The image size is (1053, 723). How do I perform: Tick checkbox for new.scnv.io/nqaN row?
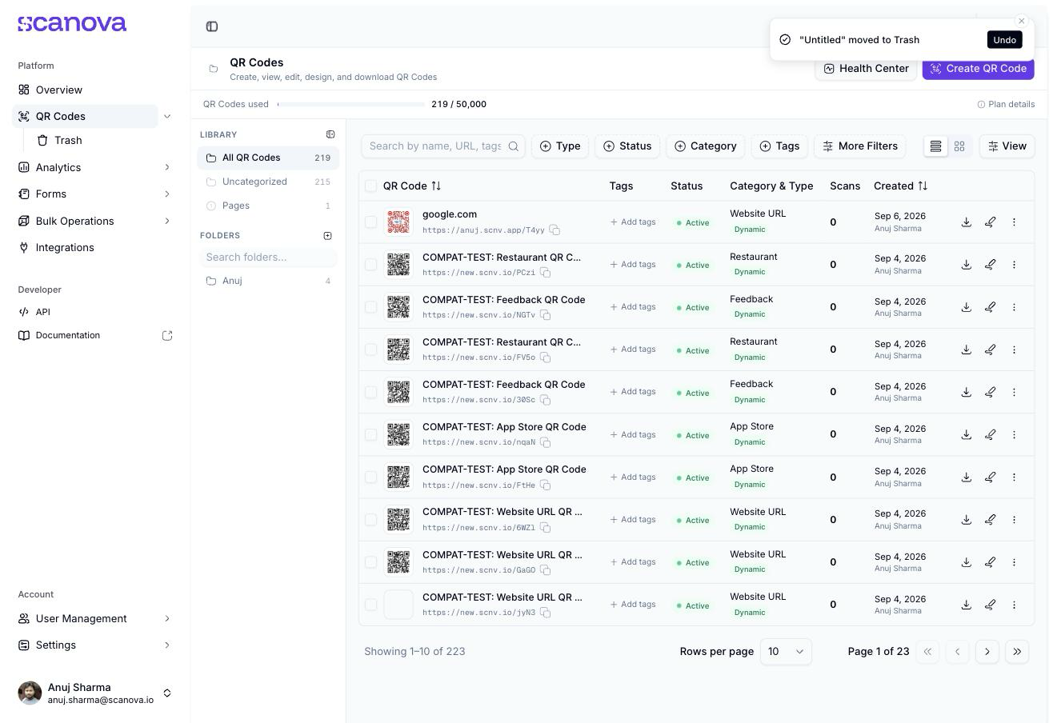[x=370, y=434]
